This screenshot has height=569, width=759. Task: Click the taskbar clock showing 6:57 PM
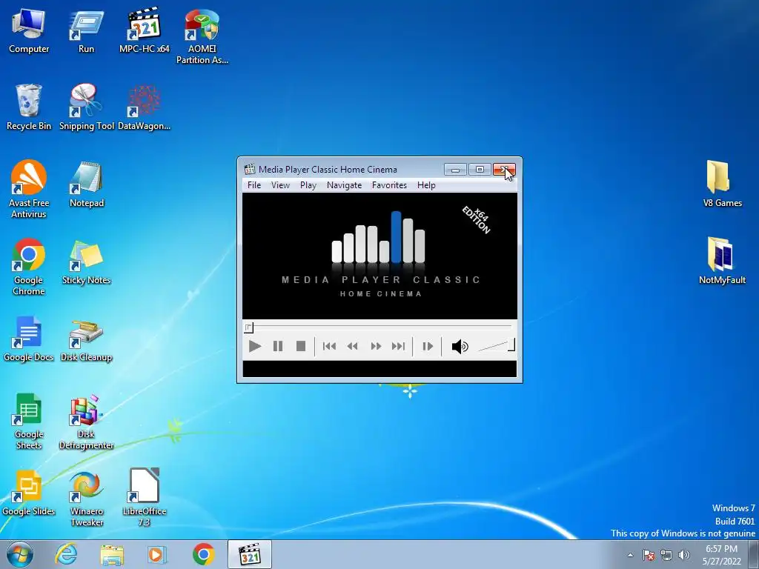pos(721,555)
